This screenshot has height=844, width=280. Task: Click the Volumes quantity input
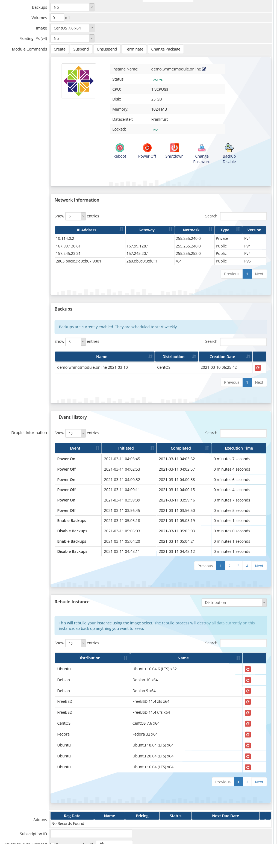[57, 18]
